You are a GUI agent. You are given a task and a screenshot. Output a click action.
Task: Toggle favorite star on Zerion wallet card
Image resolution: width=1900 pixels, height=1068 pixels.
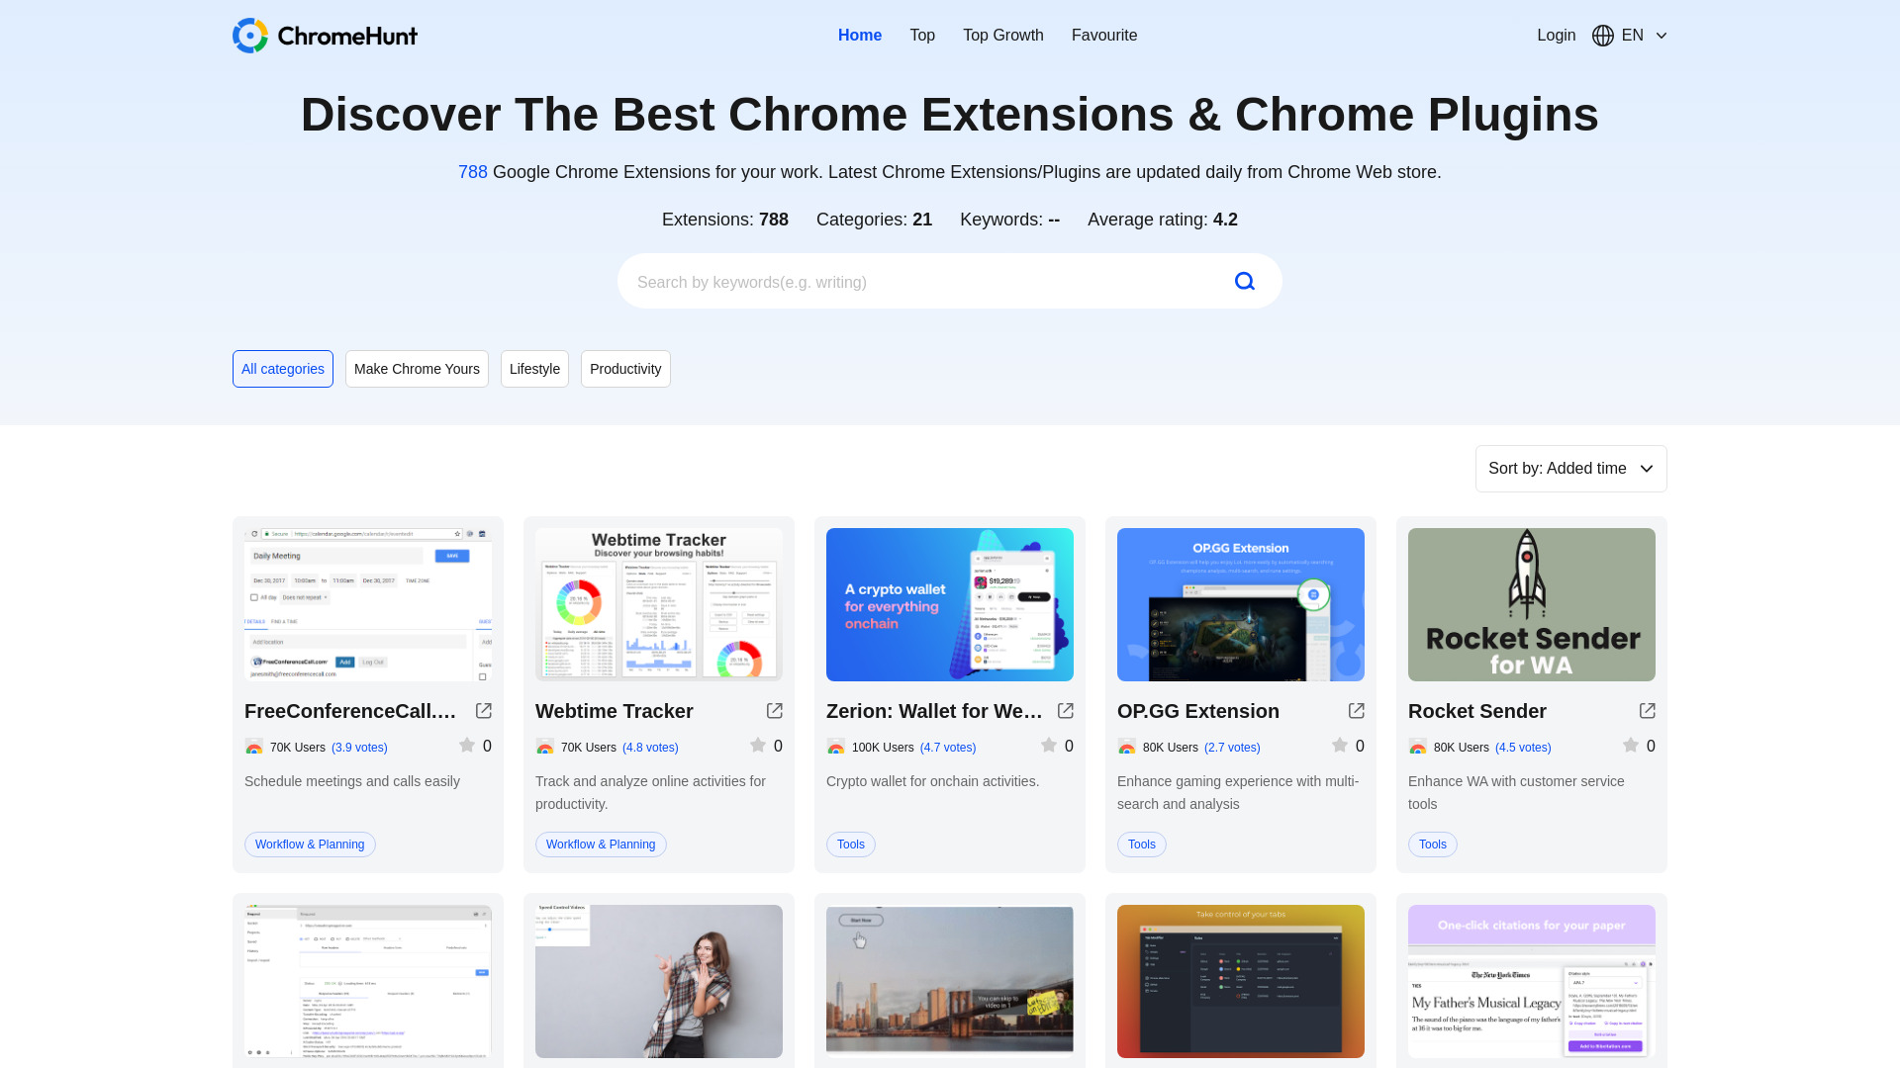pos(1049,745)
